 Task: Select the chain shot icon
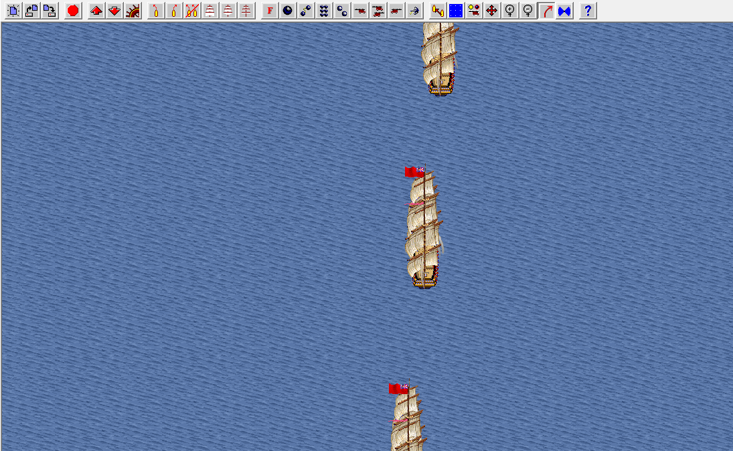click(306, 11)
